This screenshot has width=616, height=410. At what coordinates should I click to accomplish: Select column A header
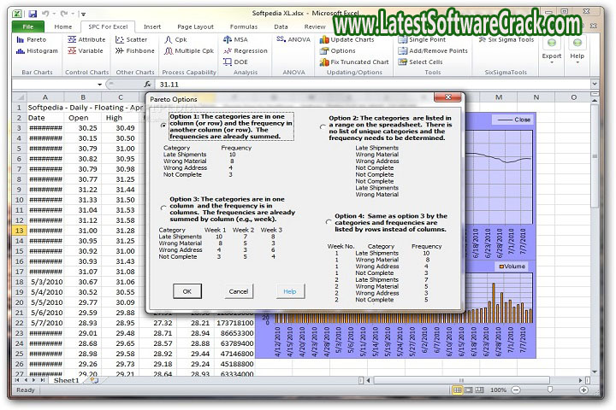(x=45, y=97)
